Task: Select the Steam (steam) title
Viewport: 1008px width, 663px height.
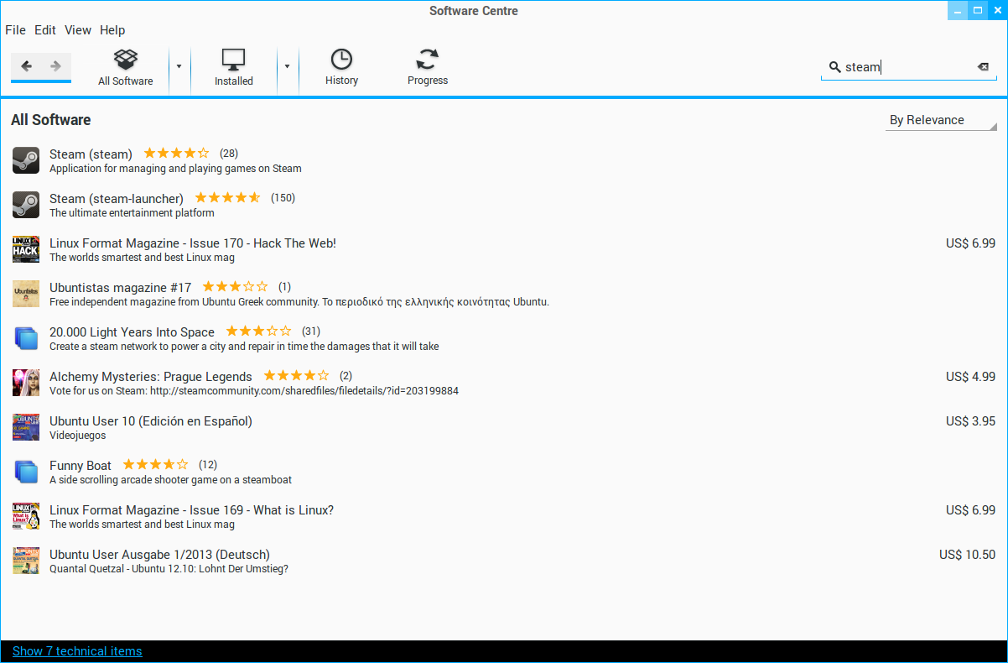Action: point(91,154)
